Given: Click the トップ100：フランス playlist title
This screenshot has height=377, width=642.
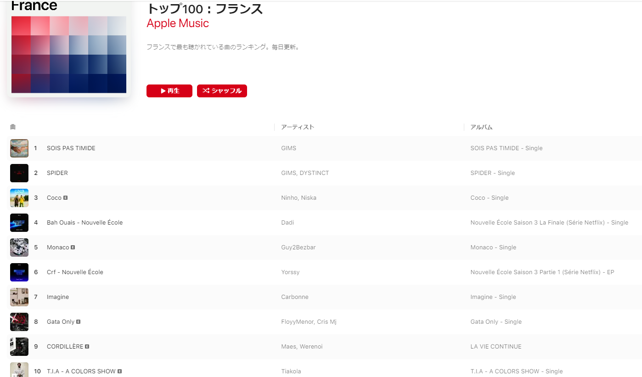Looking at the screenshot, I should [x=205, y=9].
